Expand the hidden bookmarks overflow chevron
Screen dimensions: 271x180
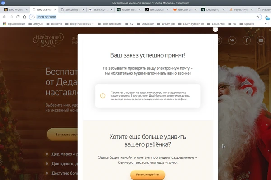(267, 24)
